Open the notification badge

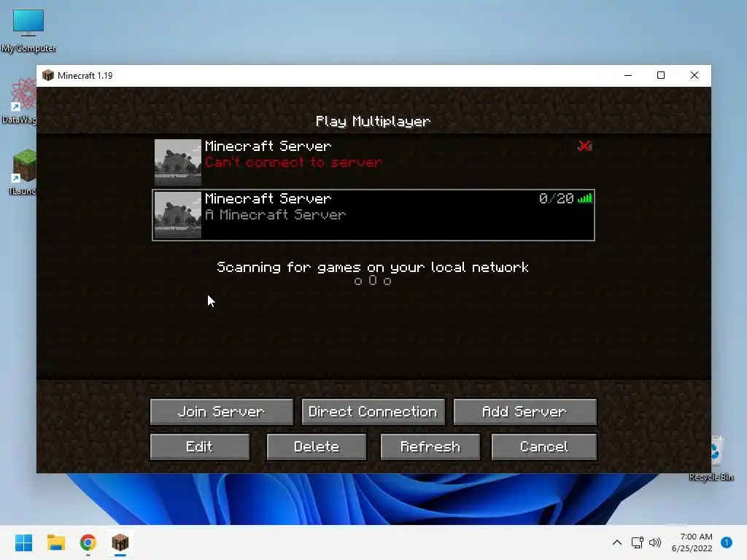[x=727, y=542]
